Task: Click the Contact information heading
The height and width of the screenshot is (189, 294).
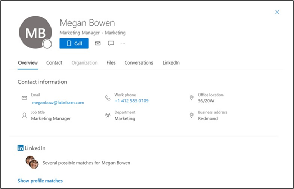Action: (x=43, y=82)
